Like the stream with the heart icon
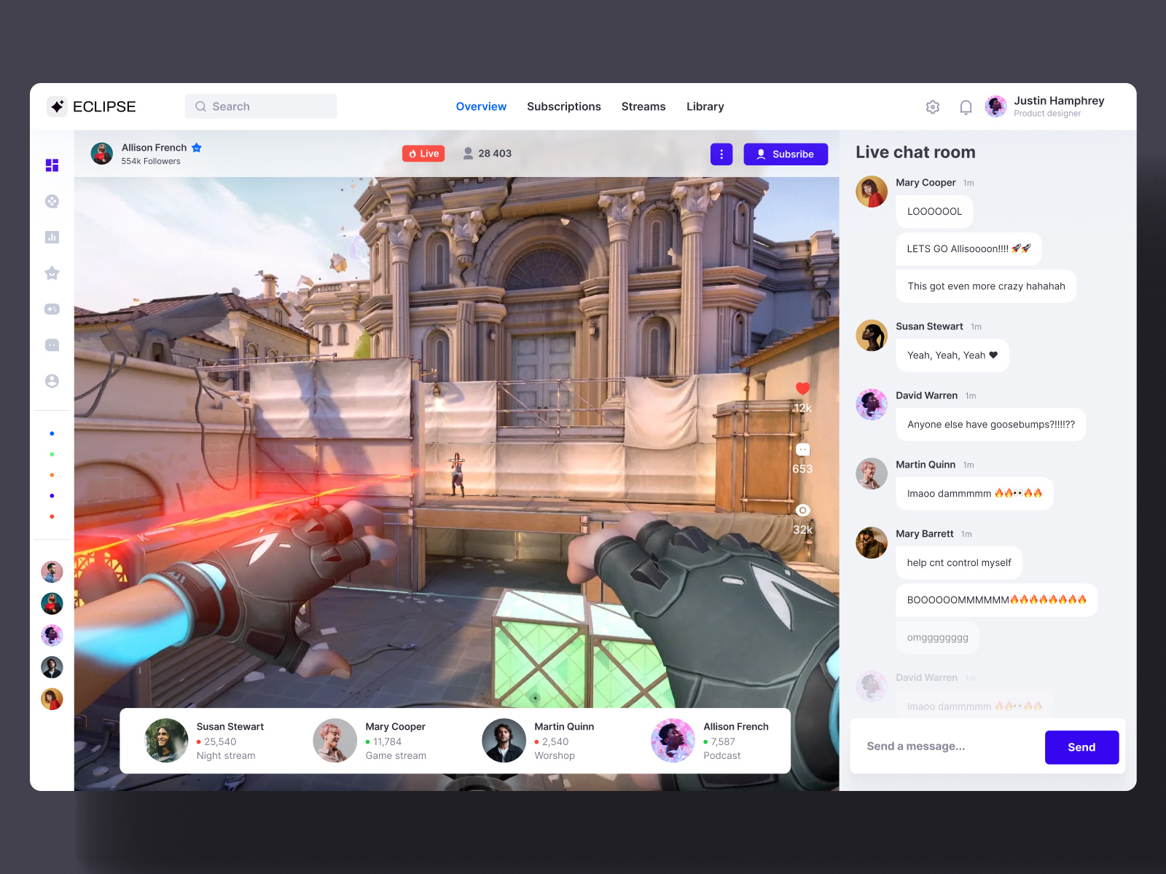 tap(802, 389)
